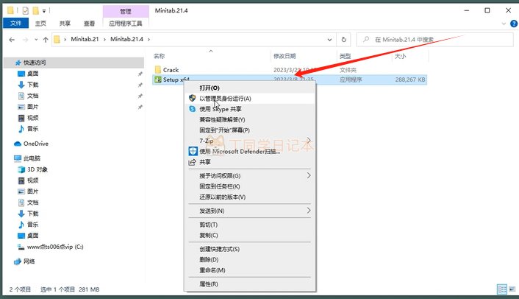
Task: Click the 管理 contextual tab header
Action: (126, 11)
